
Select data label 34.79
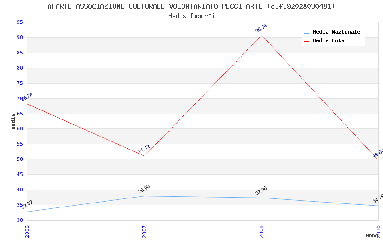point(378,199)
